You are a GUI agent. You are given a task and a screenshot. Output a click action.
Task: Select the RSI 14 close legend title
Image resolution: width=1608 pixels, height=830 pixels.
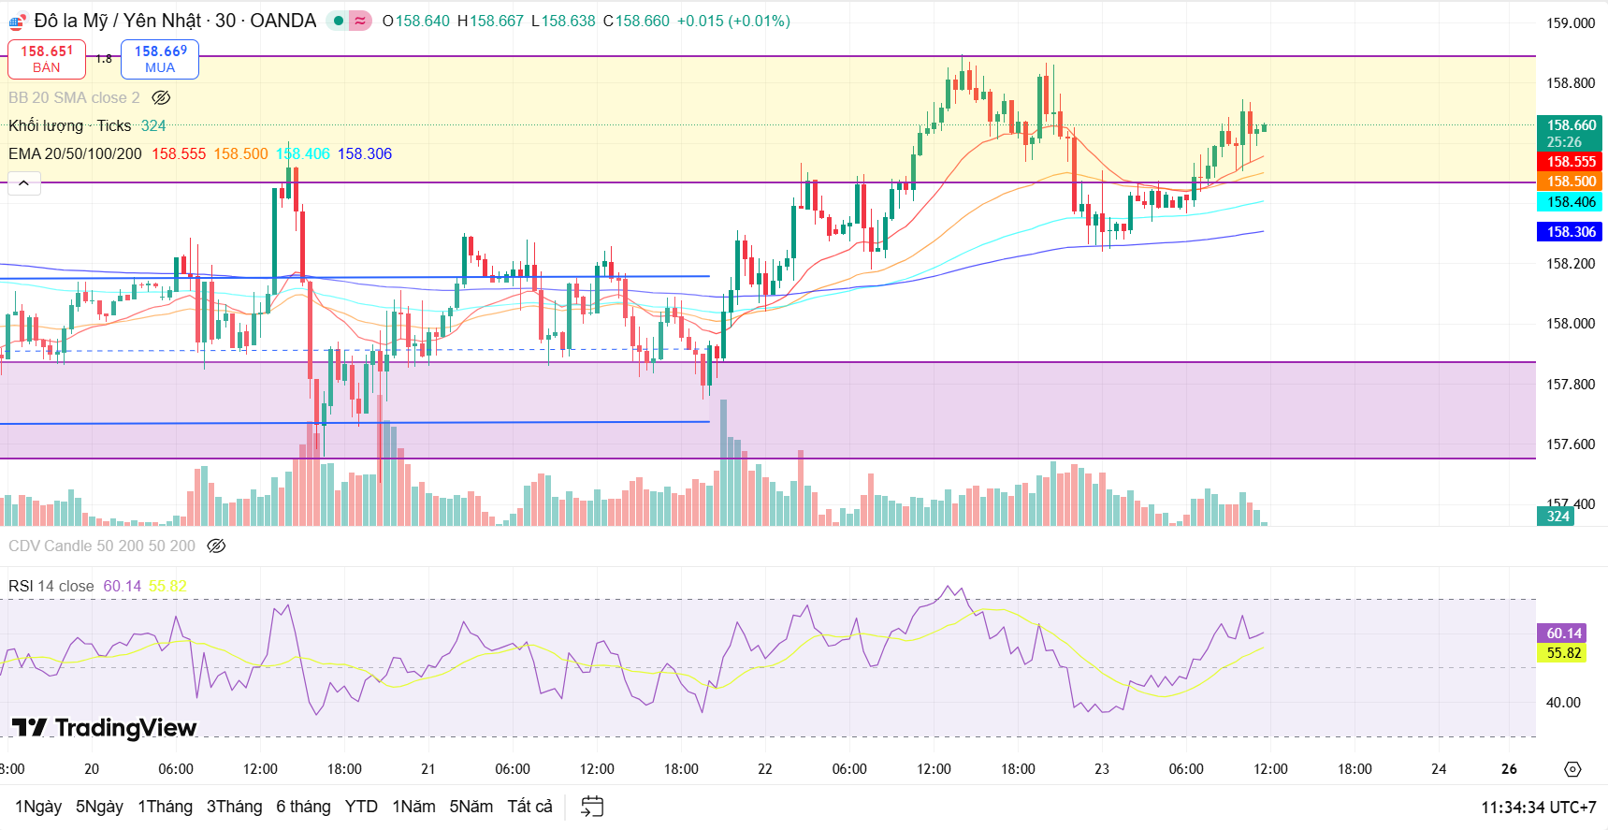pos(51,586)
